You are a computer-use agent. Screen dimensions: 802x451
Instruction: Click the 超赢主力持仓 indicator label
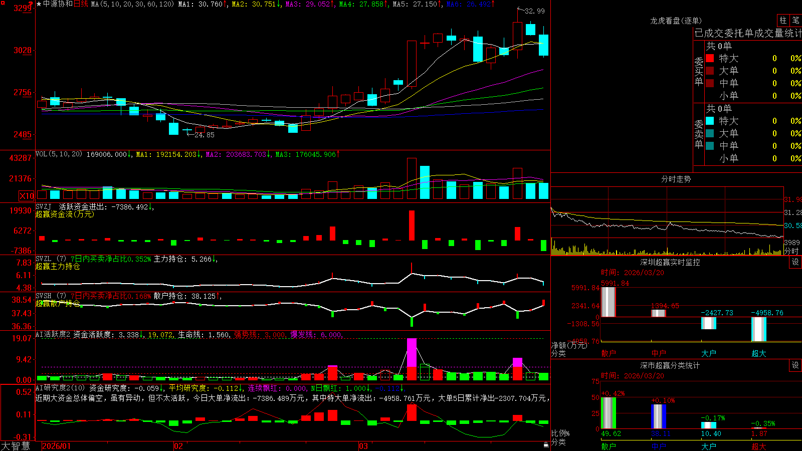click(58, 267)
